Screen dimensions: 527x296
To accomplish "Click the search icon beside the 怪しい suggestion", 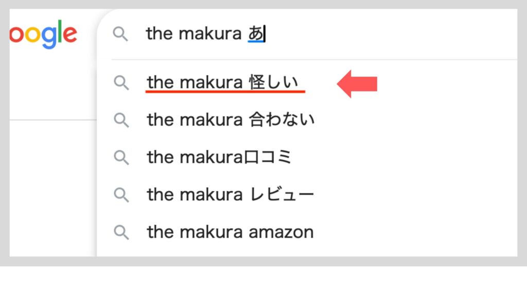I will point(121,83).
